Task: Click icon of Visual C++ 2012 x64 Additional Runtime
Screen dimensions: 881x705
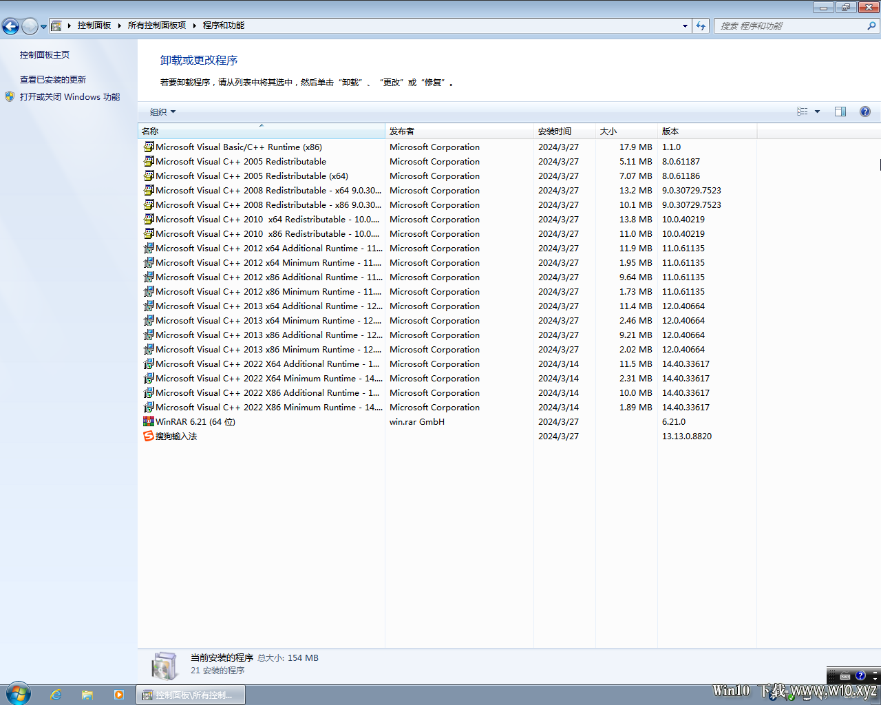Action: pos(149,248)
